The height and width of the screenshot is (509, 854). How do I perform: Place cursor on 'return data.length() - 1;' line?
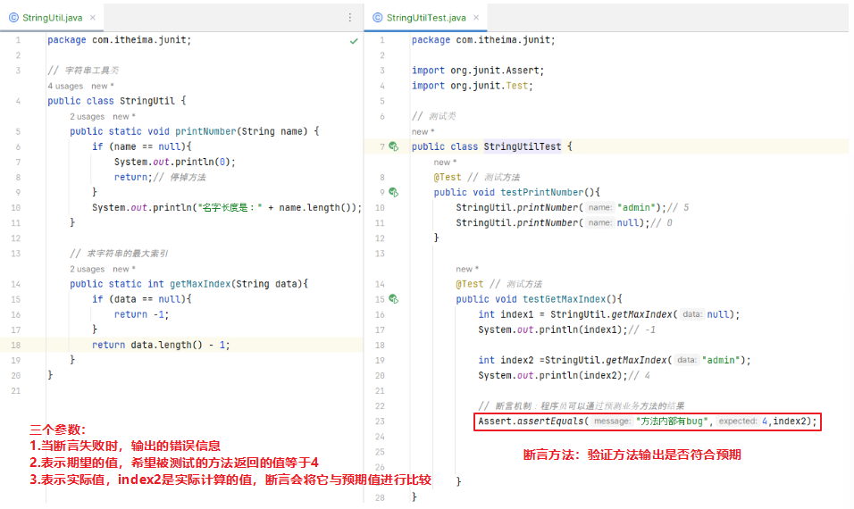(x=161, y=345)
